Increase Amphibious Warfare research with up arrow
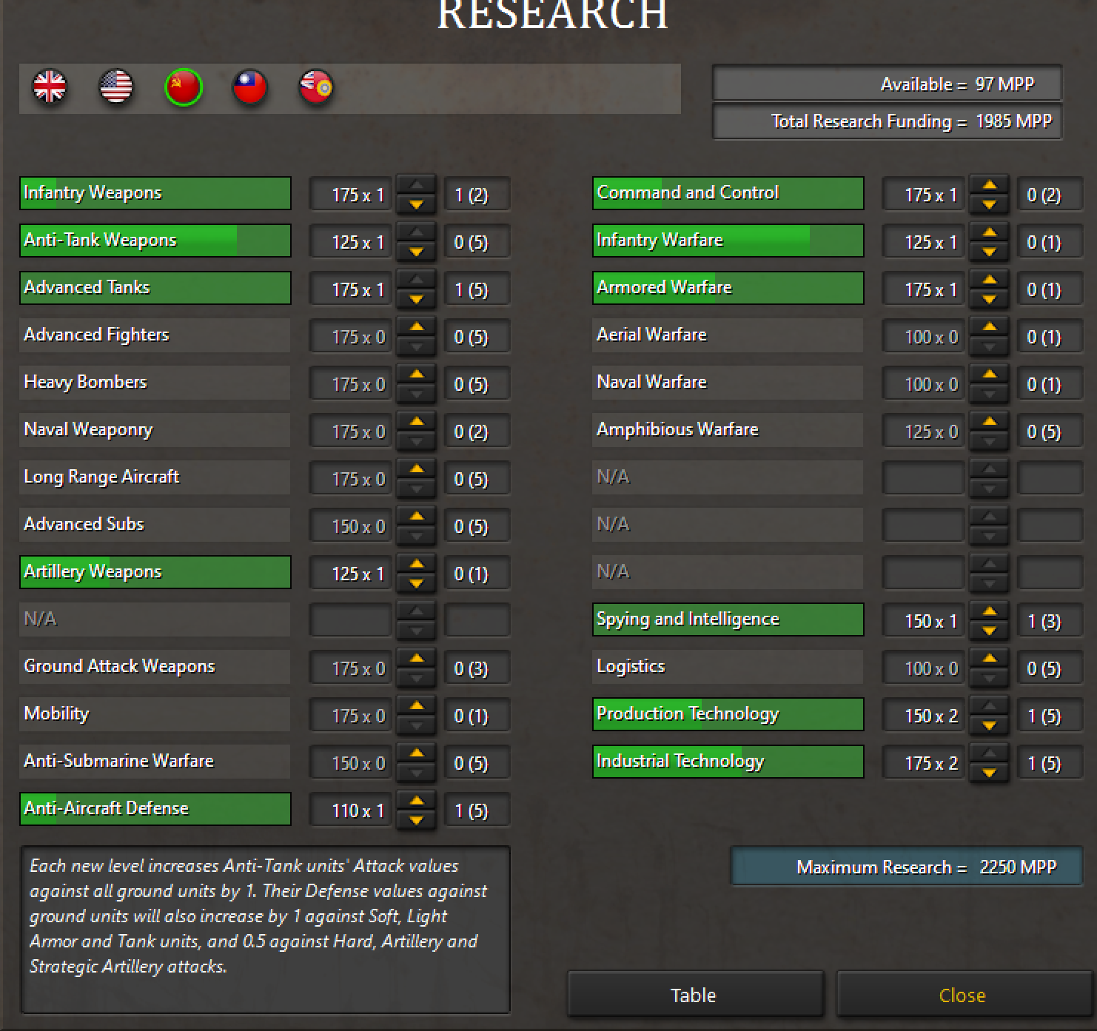 pyautogui.click(x=990, y=422)
